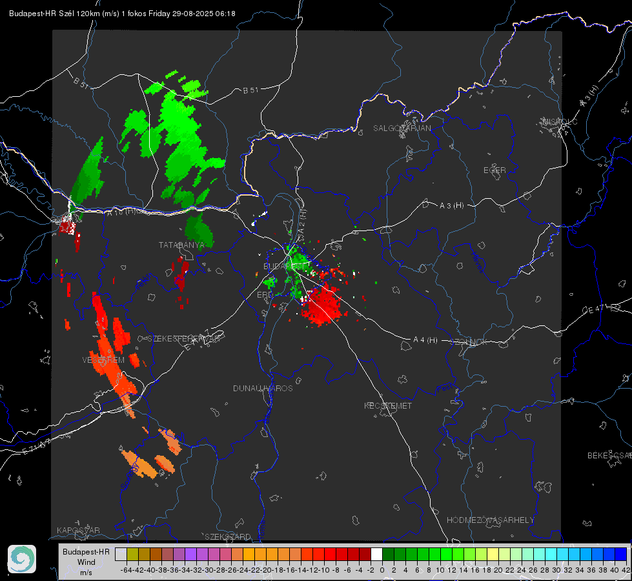Click the KECSKEMET city label
The image size is (632, 581).
pos(388,405)
